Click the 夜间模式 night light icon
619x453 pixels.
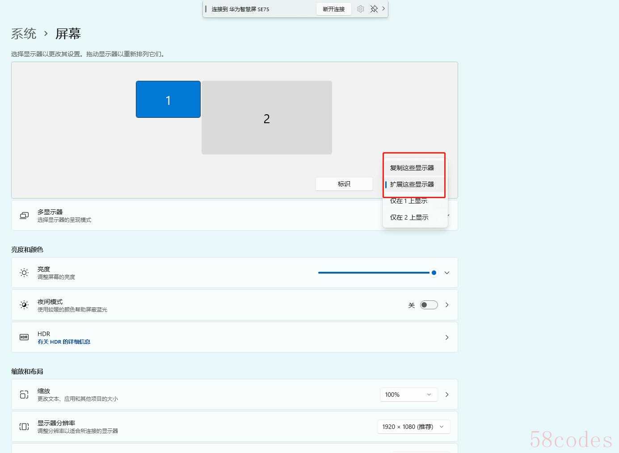coord(24,305)
